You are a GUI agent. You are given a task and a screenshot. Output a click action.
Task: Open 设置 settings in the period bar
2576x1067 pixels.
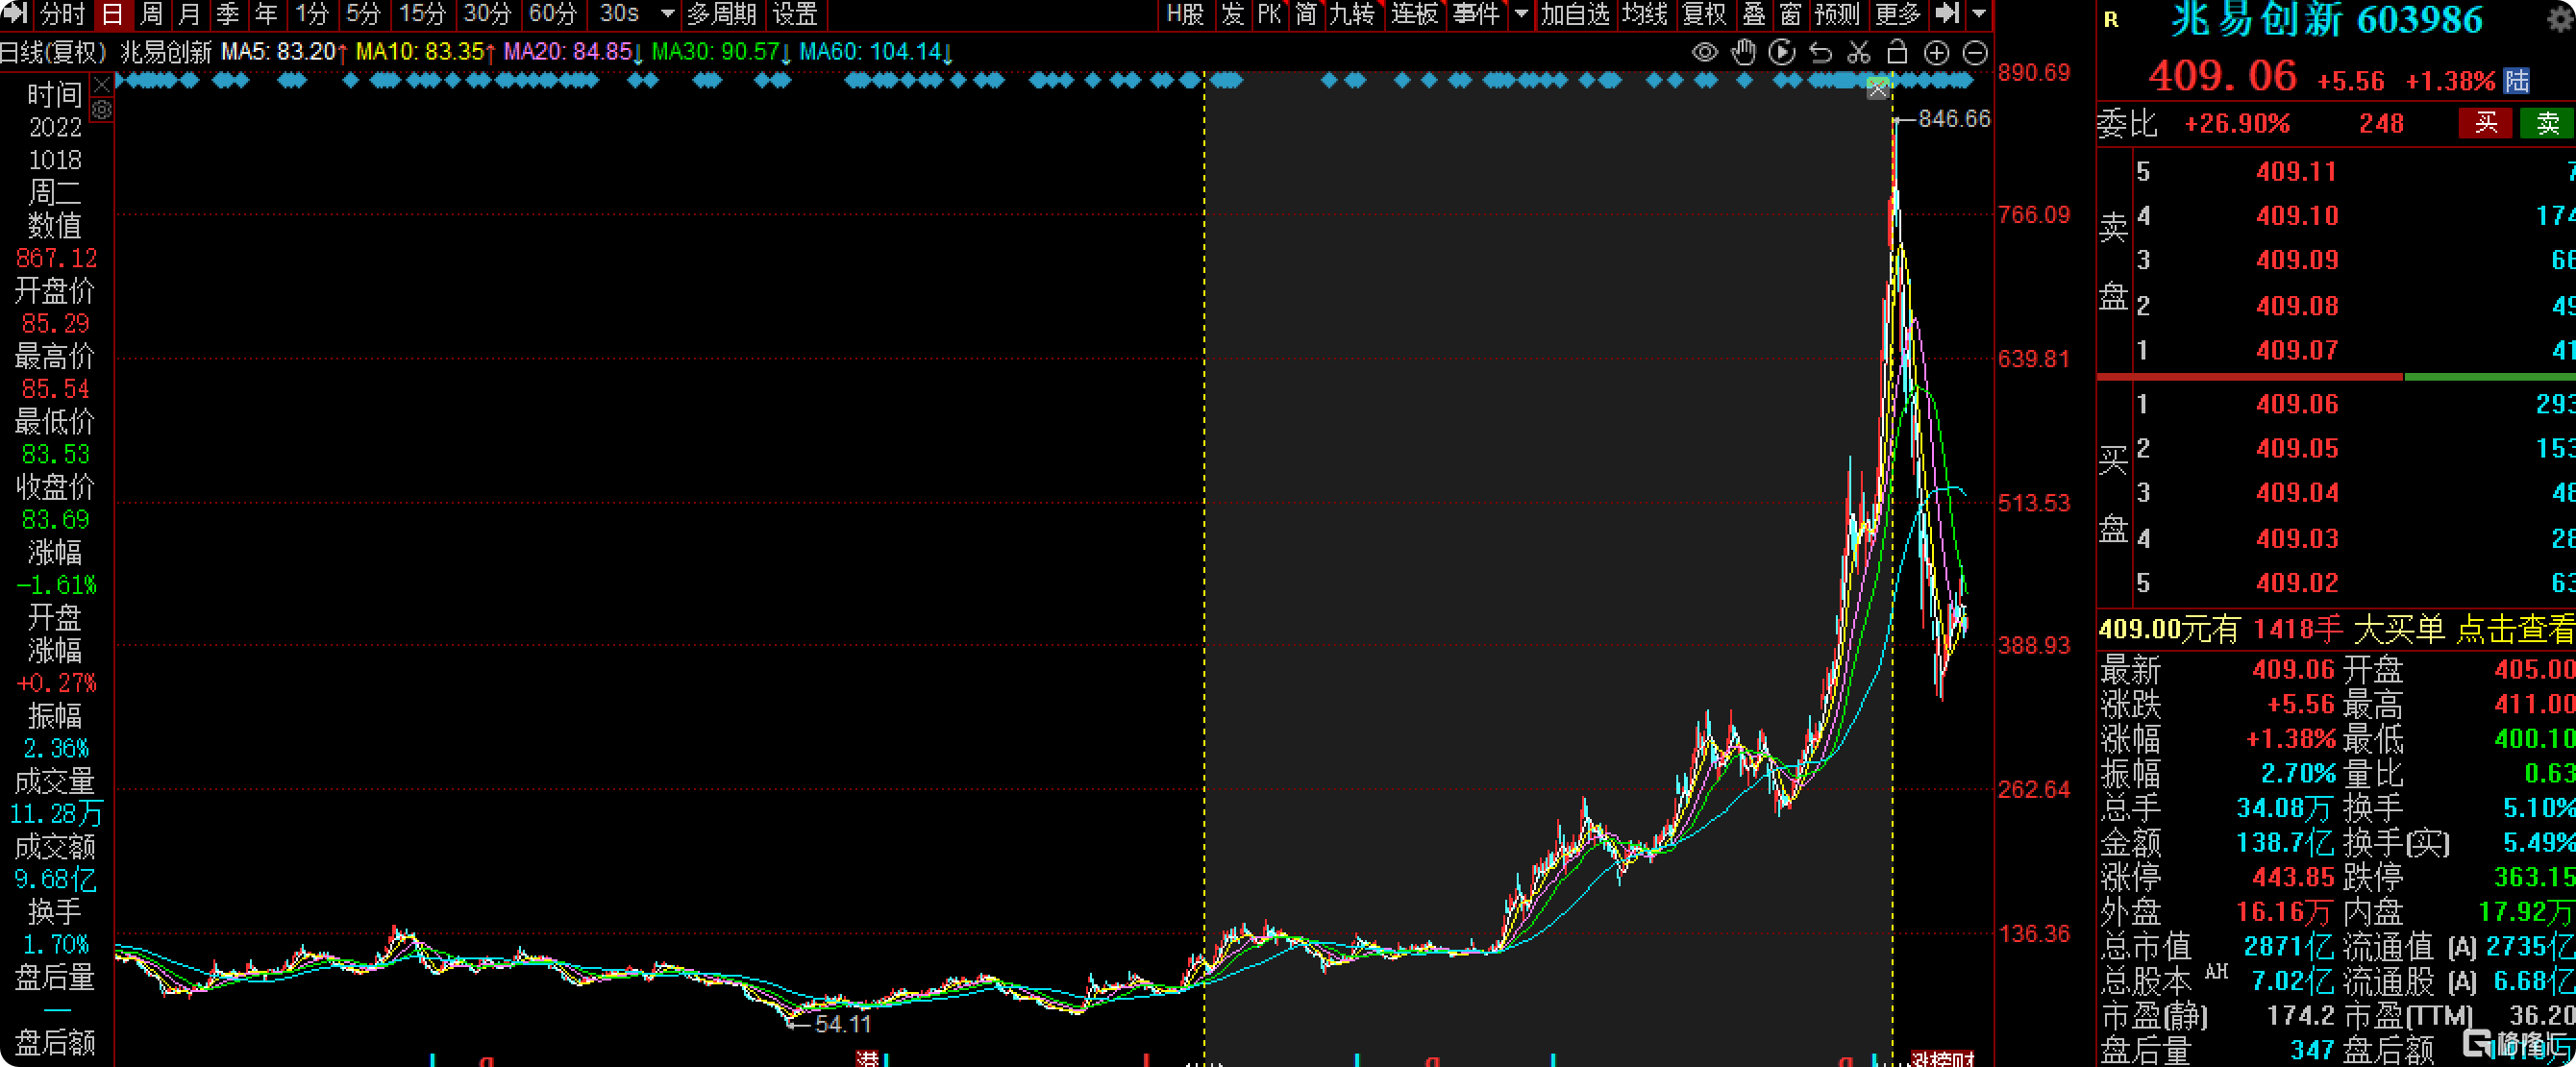[795, 14]
